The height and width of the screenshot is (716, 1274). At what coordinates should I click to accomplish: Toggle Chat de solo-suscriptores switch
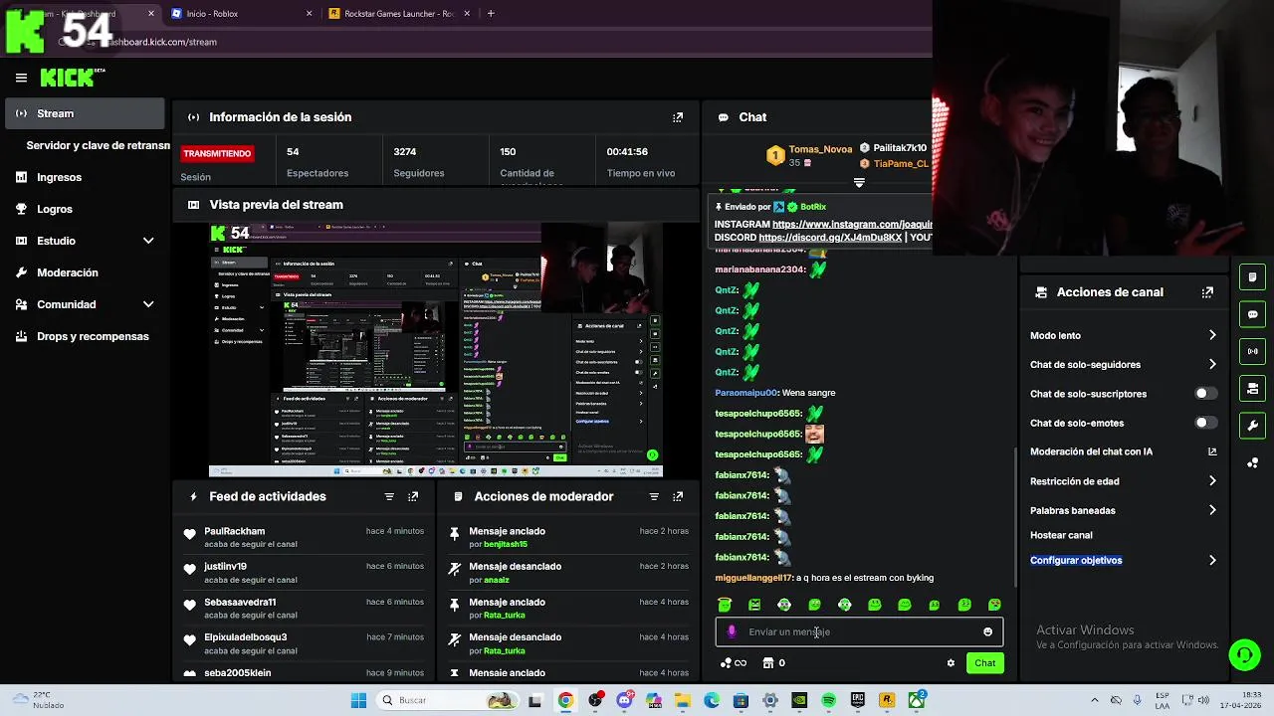[1205, 394]
